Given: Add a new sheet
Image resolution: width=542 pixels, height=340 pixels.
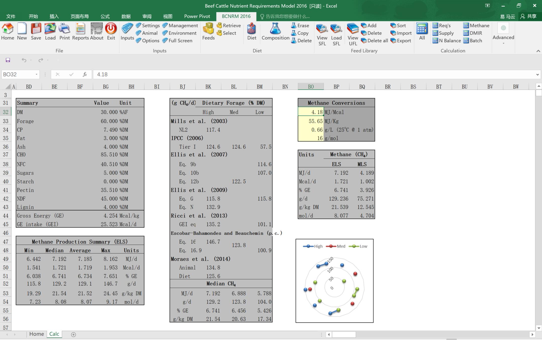Looking at the screenshot, I should point(73,334).
